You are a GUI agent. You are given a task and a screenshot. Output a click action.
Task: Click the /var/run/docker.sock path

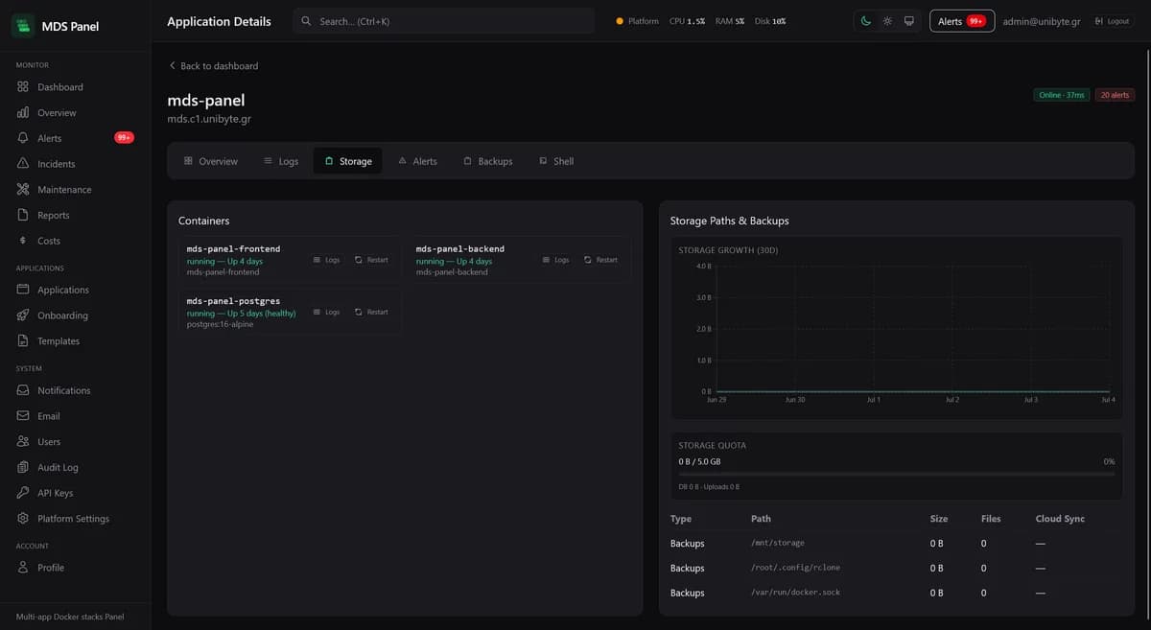[795, 593]
